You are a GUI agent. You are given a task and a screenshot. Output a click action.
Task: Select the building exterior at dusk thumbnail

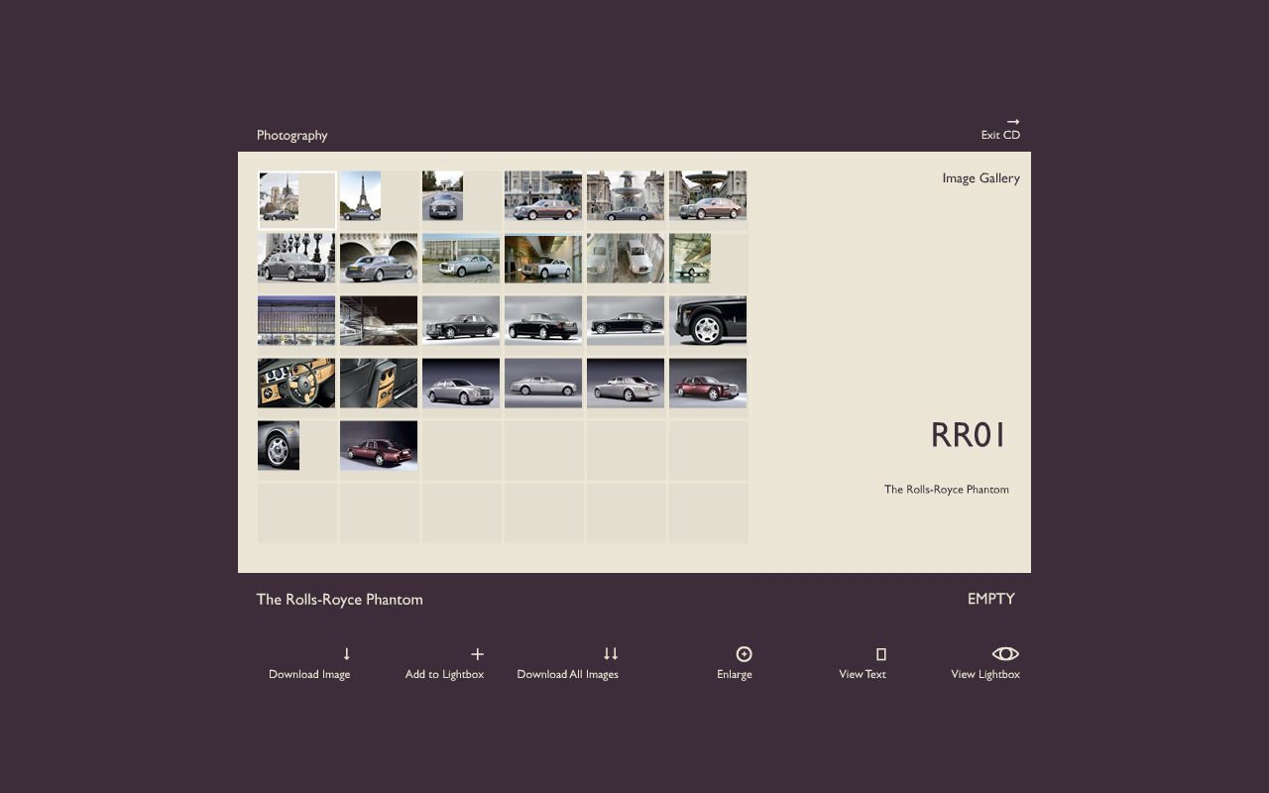click(x=296, y=321)
